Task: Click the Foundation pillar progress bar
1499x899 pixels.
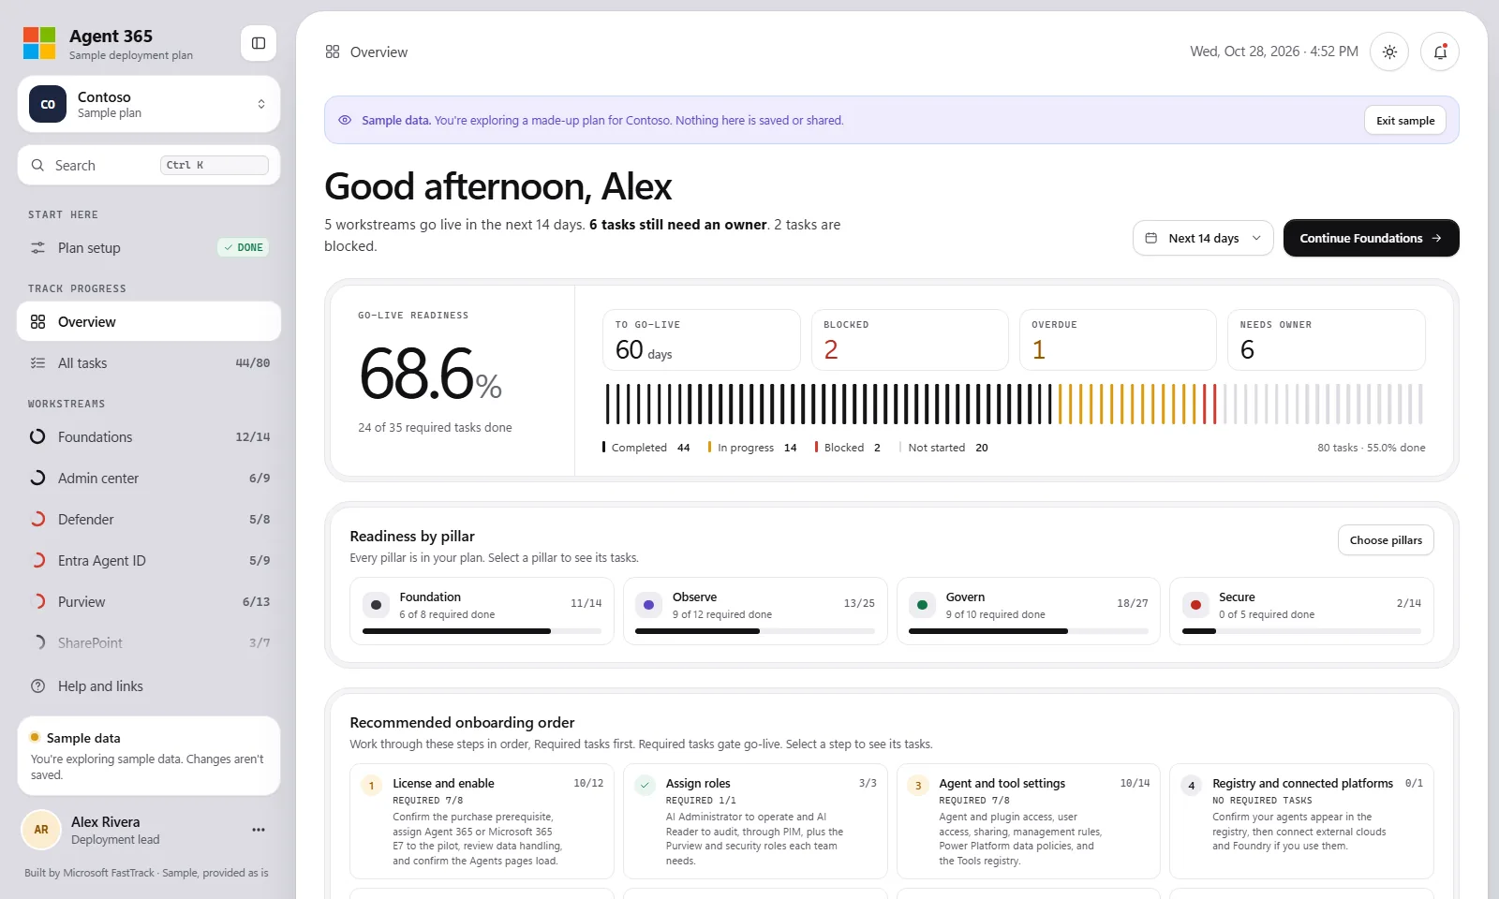Action: click(x=482, y=631)
